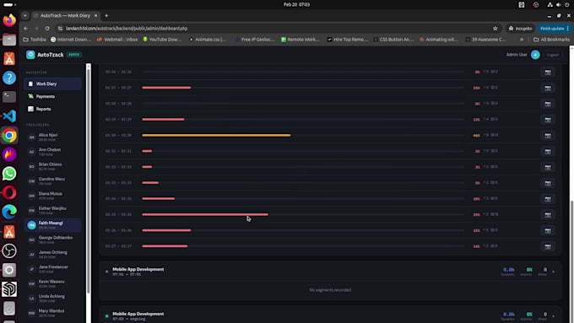Open OBS Studio from dock
The width and height of the screenshot is (574, 323).
[9, 251]
